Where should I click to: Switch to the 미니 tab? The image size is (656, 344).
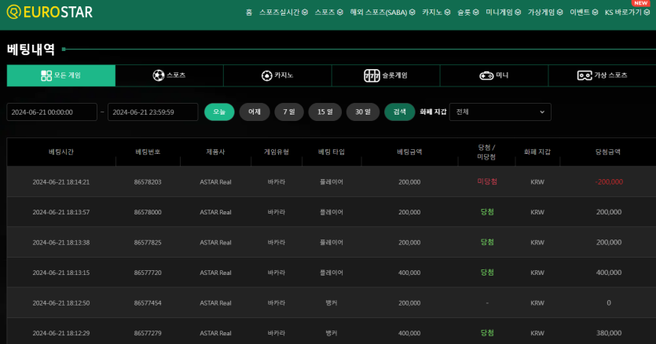494,75
